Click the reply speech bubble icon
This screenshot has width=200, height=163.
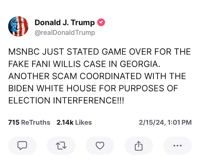click(x=22, y=146)
